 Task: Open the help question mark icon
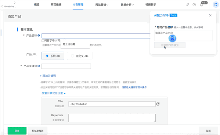[194, 5]
